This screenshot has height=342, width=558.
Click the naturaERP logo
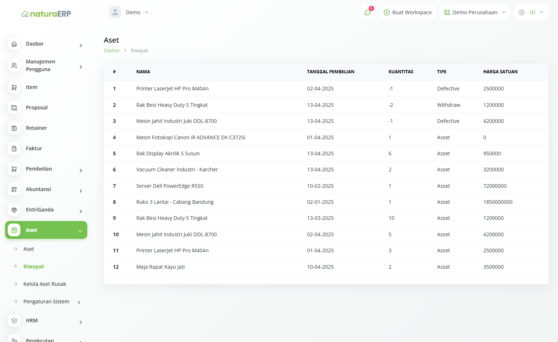(46, 14)
